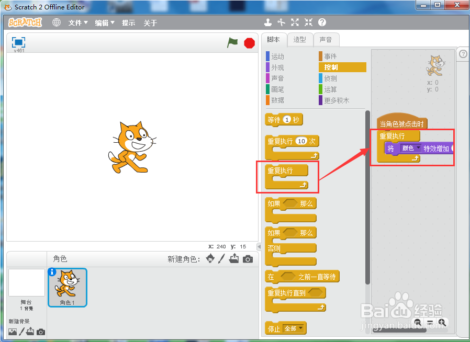Collapse the stage with small arrow
Viewport: 470px width, 342px height.
(259, 246)
